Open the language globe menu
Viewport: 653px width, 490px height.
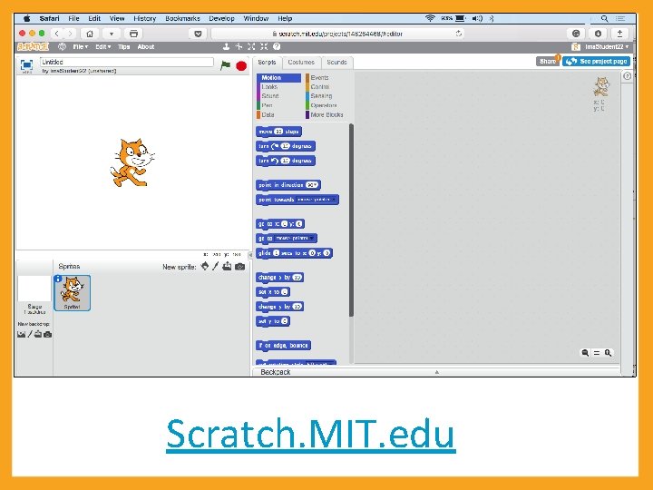pyautogui.click(x=62, y=46)
